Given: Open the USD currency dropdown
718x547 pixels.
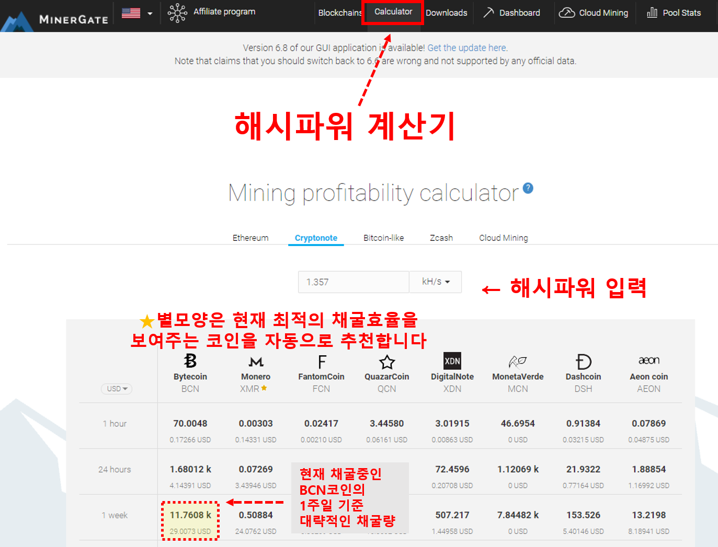Looking at the screenshot, I should pyautogui.click(x=117, y=389).
